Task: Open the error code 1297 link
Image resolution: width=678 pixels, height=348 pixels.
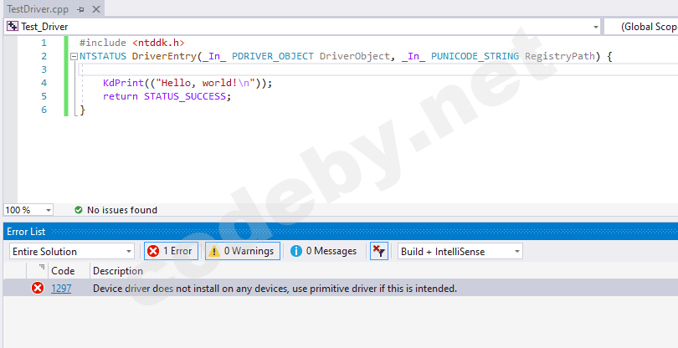Action: coord(61,289)
